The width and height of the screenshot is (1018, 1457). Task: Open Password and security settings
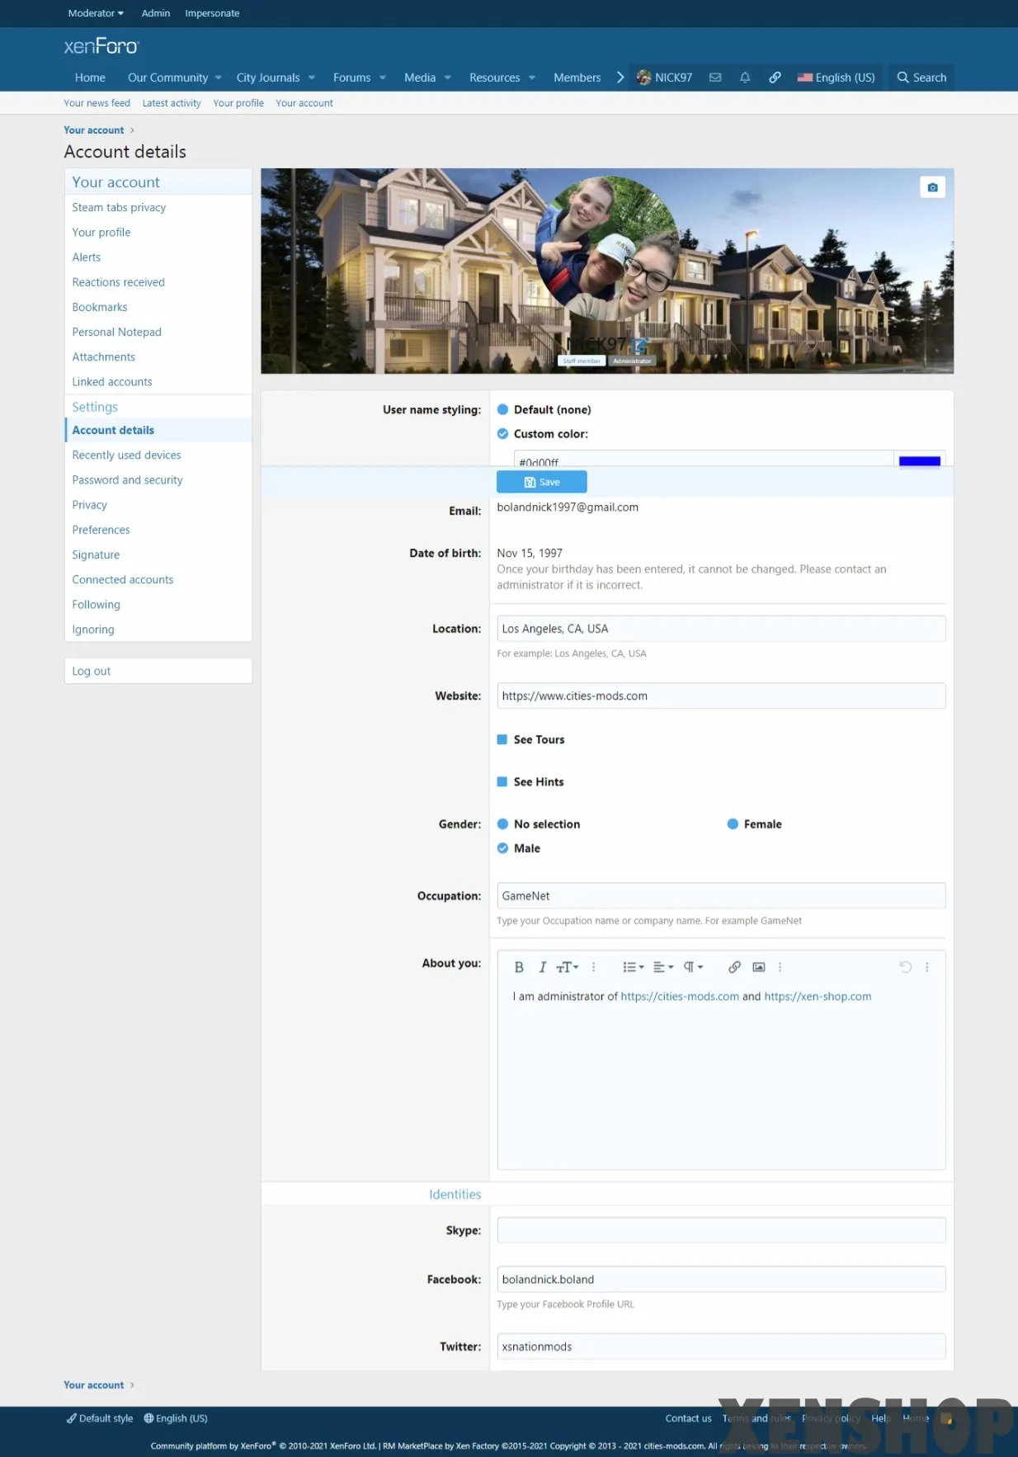coord(127,480)
